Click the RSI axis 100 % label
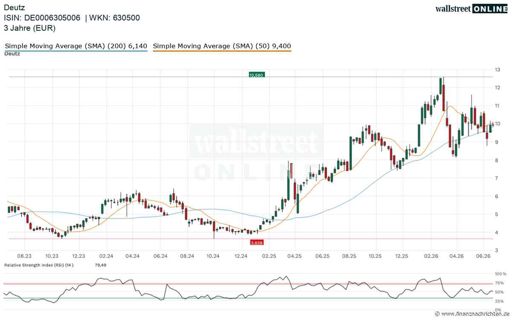 (x=500, y=274)
